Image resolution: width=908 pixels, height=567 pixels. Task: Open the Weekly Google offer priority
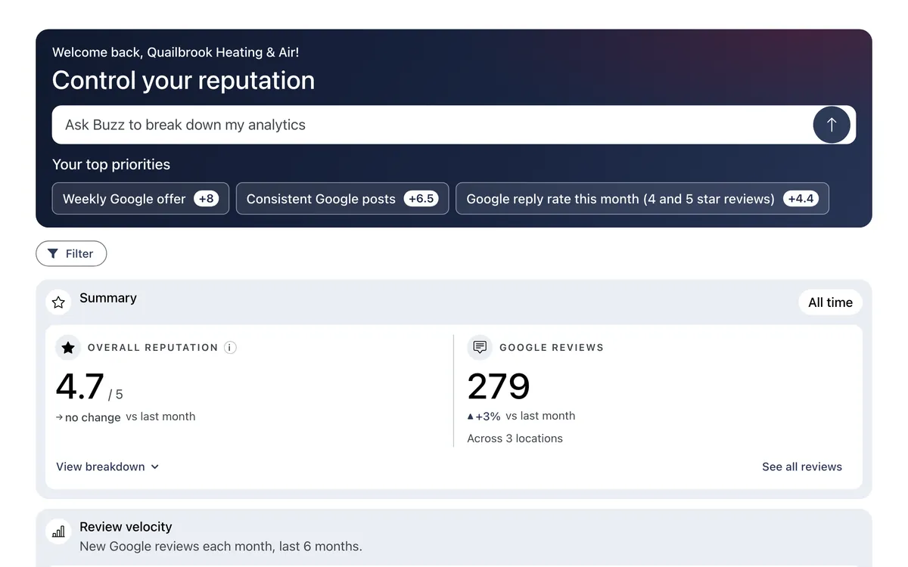[x=141, y=199]
